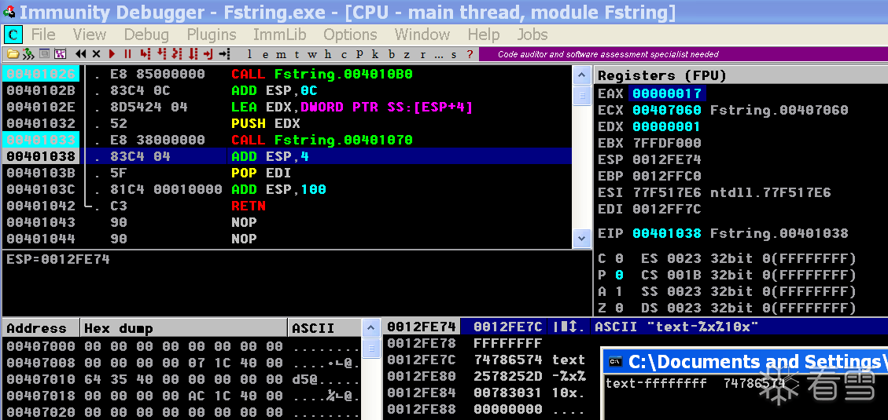888x420 pixels.
Task: Show Executable modules via 'e' button
Action: (x=265, y=54)
